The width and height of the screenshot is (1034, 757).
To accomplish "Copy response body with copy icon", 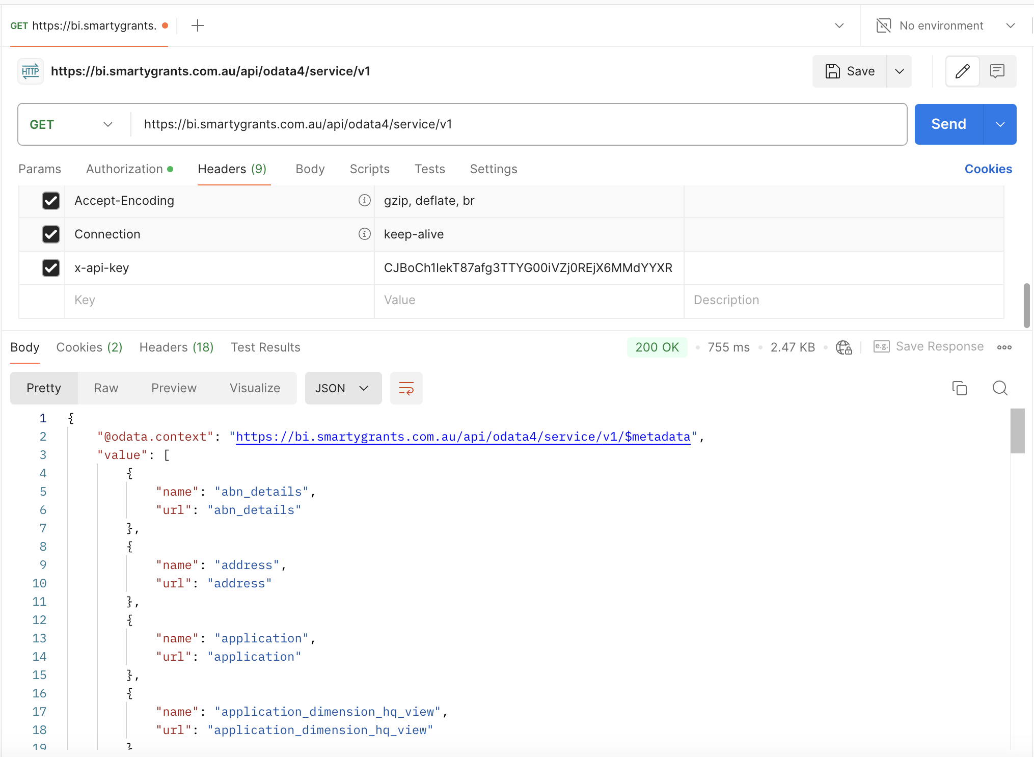I will (x=959, y=388).
